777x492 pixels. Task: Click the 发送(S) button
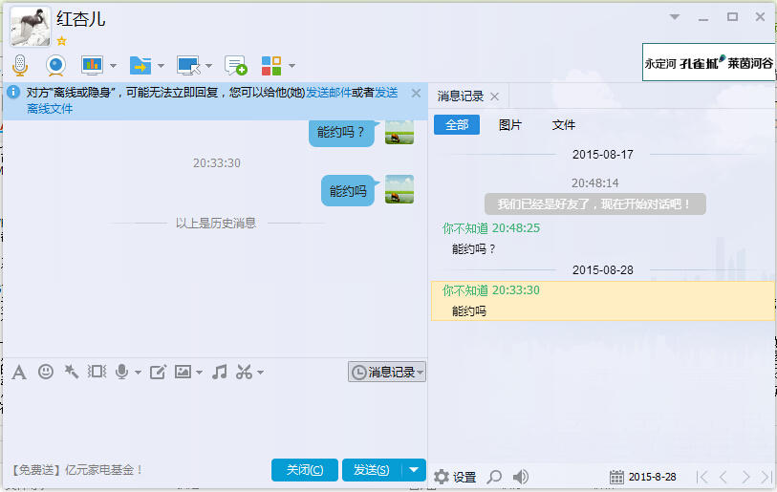(372, 470)
